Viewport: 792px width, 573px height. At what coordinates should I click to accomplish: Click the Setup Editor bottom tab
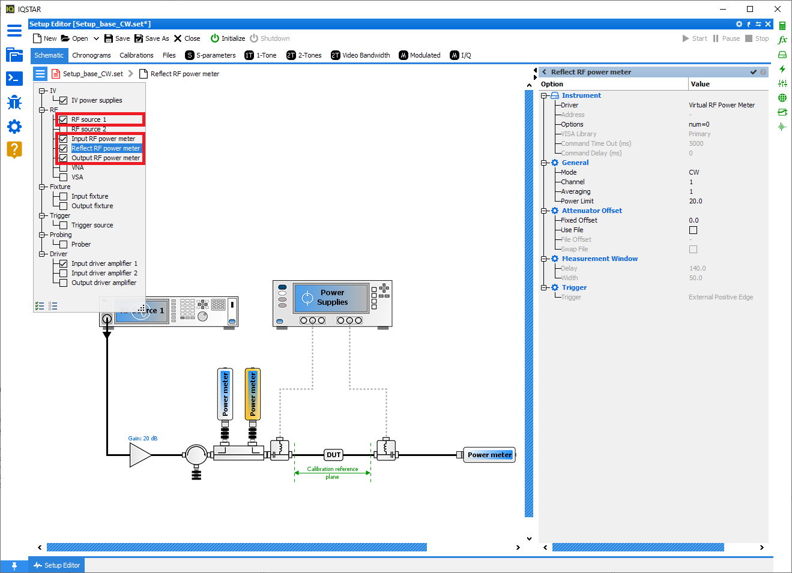(x=56, y=565)
